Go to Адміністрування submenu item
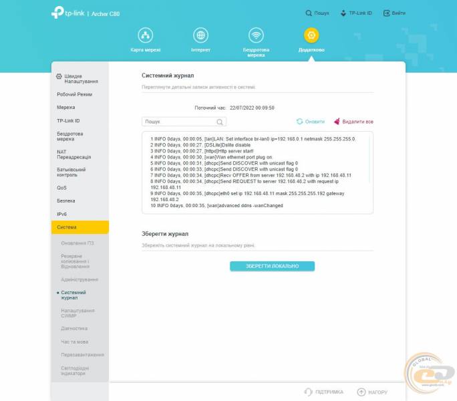The width and height of the screenshot is (457, 401). [80, 279]
